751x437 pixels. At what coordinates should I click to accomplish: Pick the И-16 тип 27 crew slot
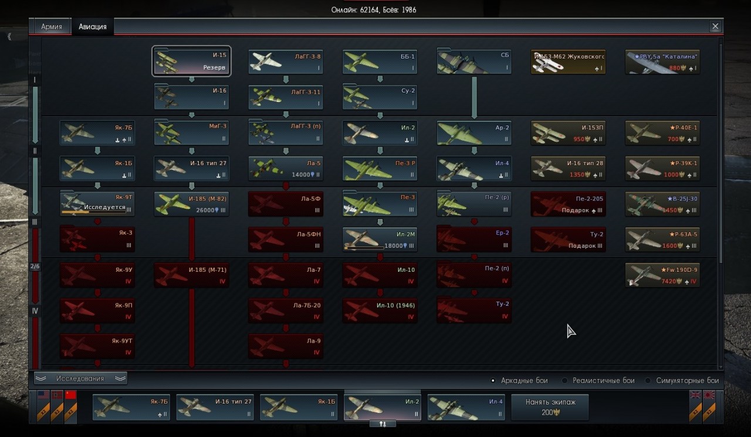click(x=215, y=407)
